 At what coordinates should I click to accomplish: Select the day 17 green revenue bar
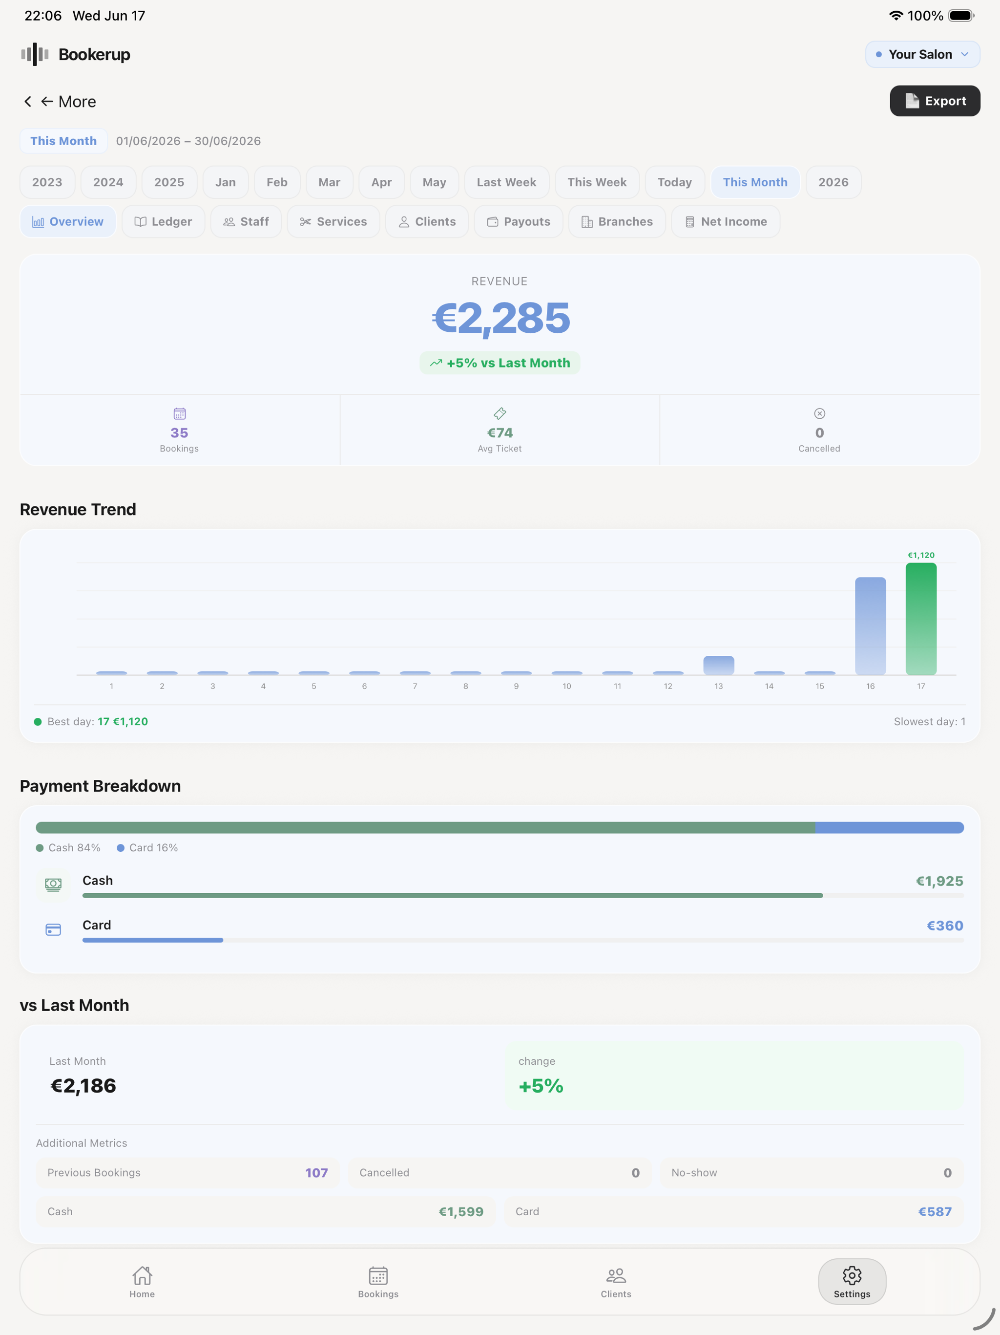coord(921,619)
